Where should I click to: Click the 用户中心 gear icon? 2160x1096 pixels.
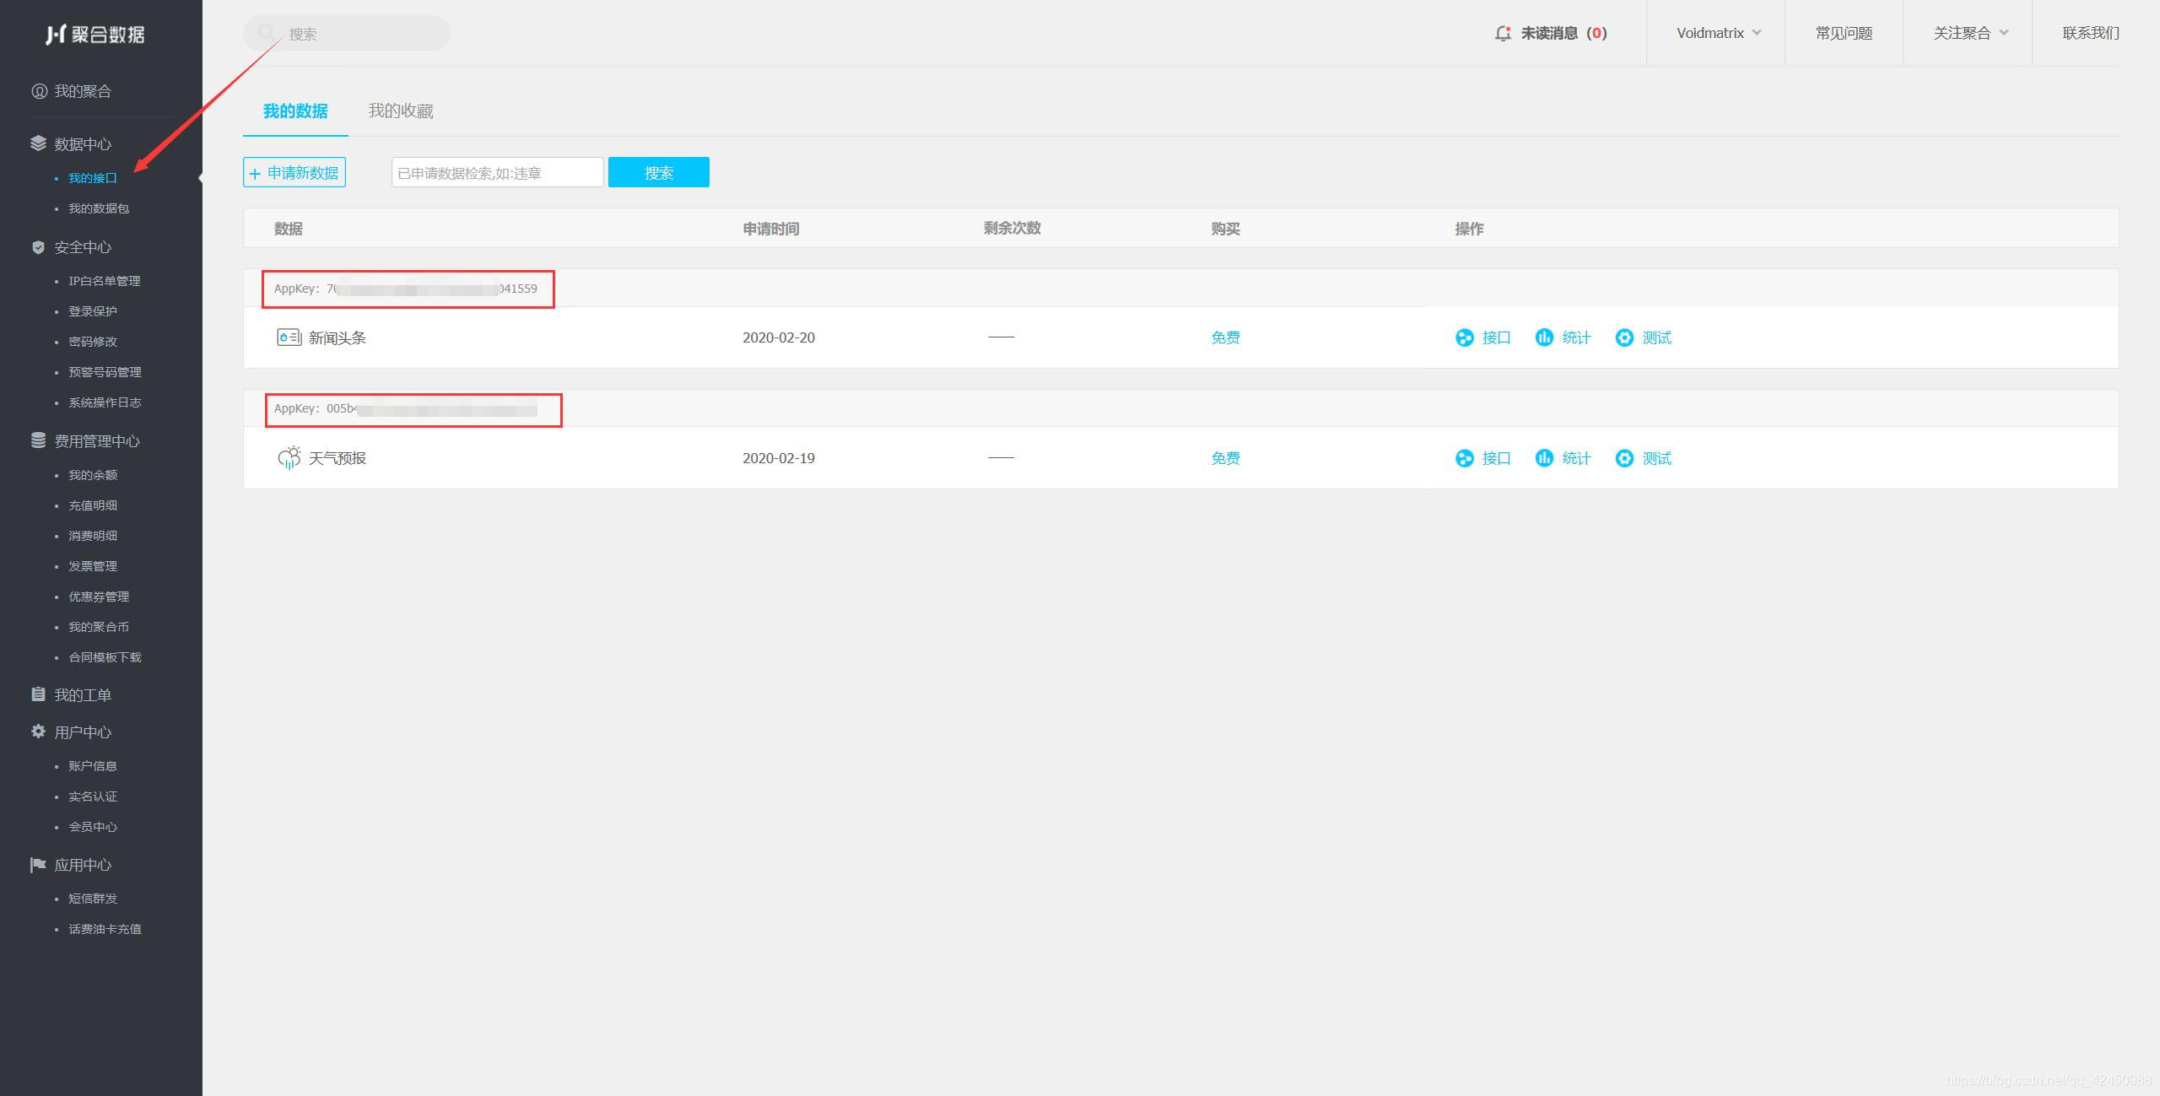click(x=38, y=732)
